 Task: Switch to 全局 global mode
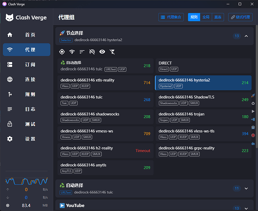tap(206, 17)
